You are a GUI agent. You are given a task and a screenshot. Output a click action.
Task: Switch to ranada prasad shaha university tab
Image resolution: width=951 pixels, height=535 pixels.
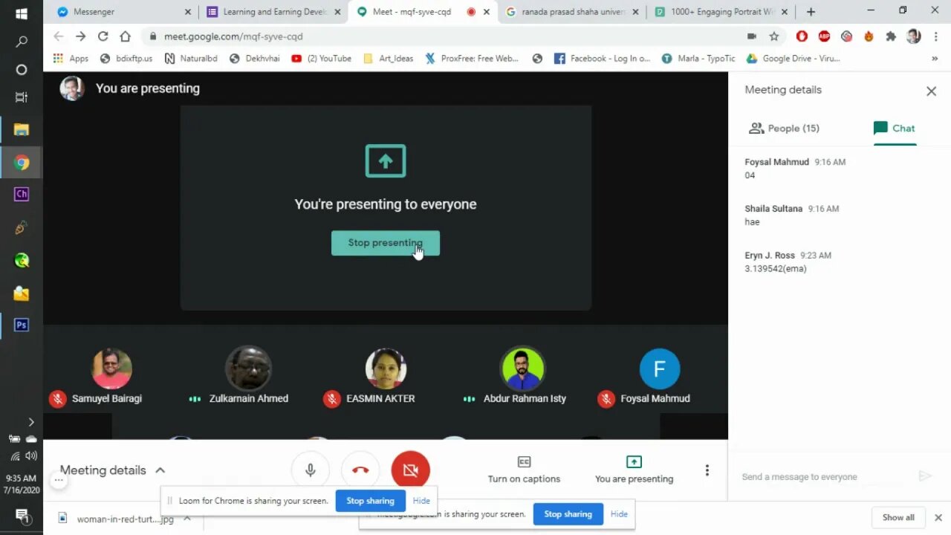[x=572, y=12]
